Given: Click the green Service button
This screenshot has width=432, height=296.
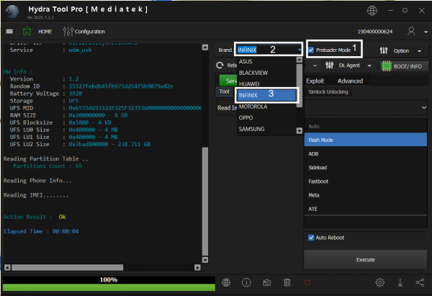Looking at the screenshot, I should [228, 81].
